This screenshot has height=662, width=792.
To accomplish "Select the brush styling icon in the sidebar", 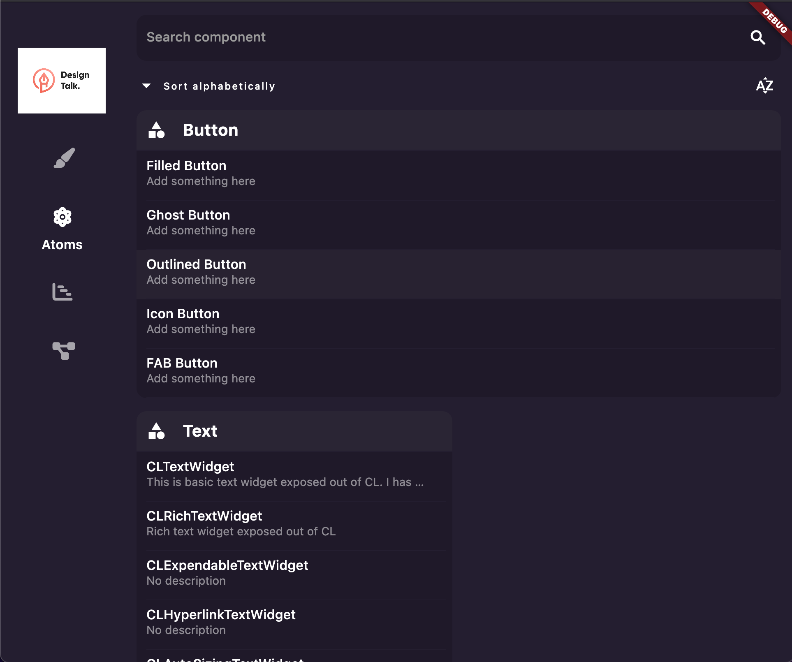I will pyautogui.click(x=65, y=158).
